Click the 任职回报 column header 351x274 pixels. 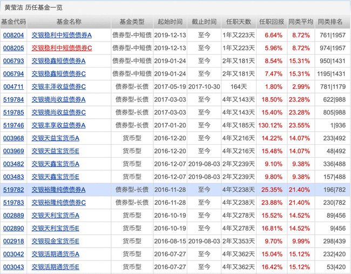coord(272,22)
